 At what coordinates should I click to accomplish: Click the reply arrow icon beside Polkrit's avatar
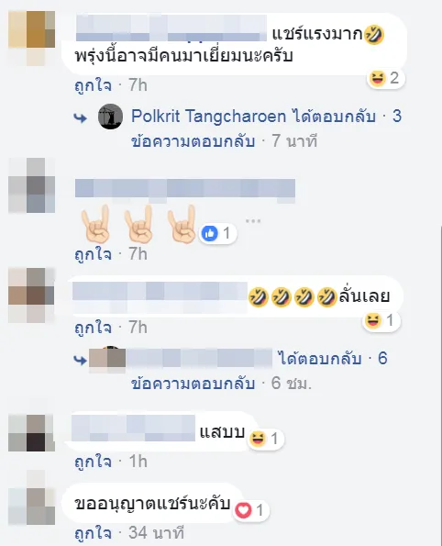81,118
